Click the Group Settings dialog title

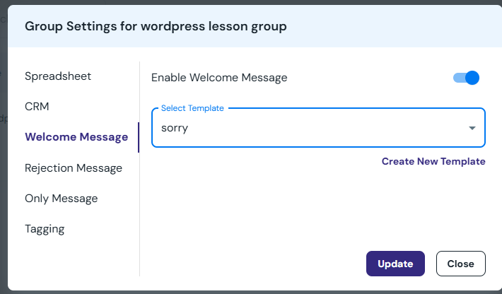click(156, 27)
